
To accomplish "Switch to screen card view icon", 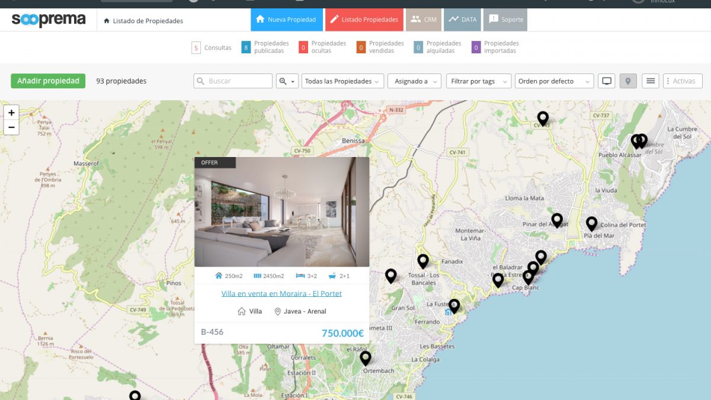I will 606,81.
